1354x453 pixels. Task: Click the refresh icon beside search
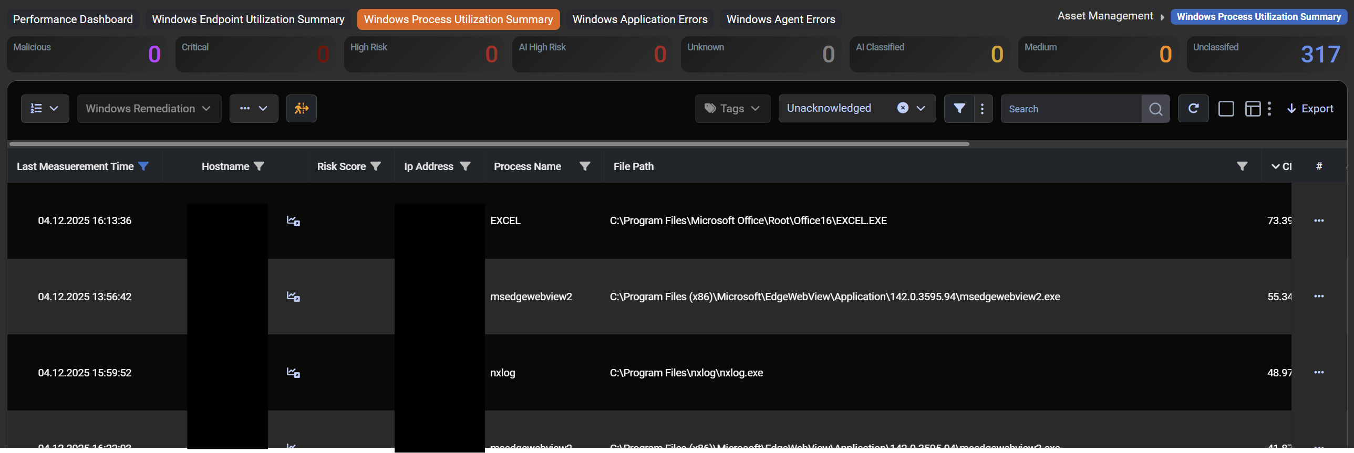(1193, 109)
